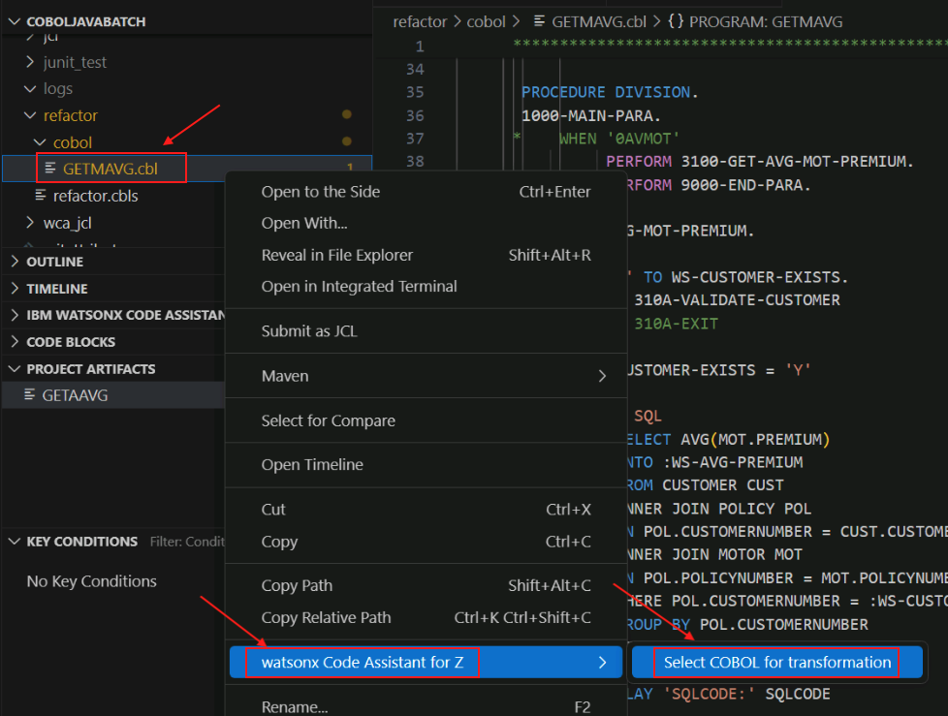948x716 pixels.
Task: Click Select COBOL for transformation
Action: tap(776, 662)
